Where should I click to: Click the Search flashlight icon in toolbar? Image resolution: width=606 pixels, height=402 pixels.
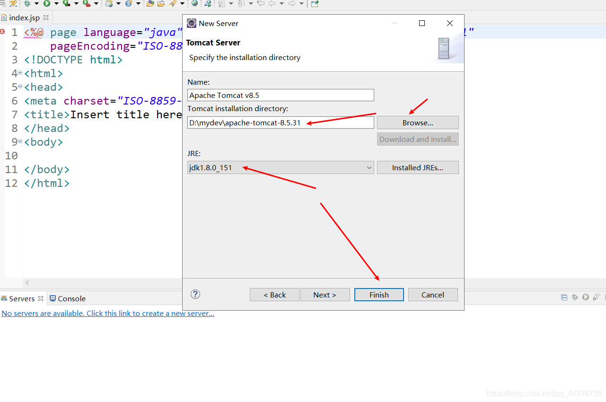(173, 3)
